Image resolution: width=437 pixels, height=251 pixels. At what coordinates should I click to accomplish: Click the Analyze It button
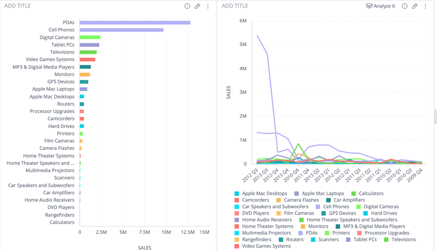pyautogui.click(x=380, y=6)
